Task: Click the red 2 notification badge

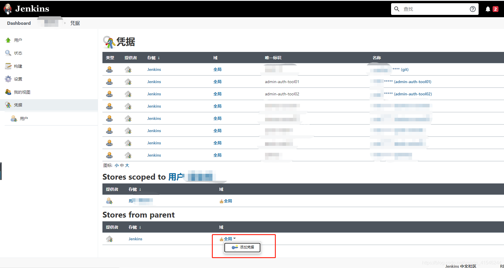Action: 495,9
